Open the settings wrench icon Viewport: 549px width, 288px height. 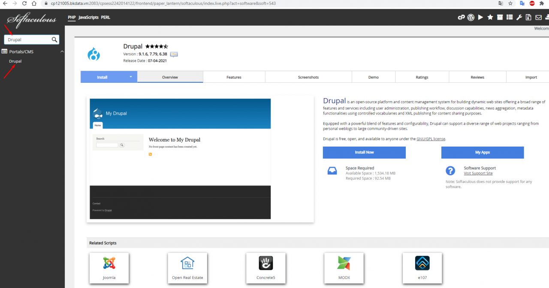pos(519,18)
